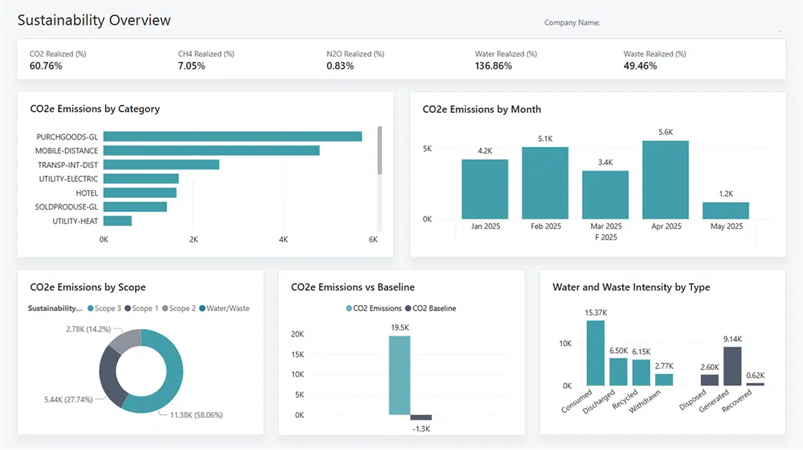Screen dimensions: 803x450
Task: Select the Scope 3 legend marker
Action: pos(92,307)
